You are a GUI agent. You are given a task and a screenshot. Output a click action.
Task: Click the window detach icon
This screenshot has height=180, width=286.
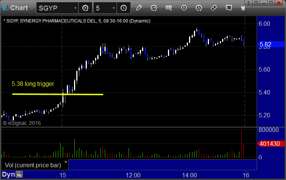256,3
